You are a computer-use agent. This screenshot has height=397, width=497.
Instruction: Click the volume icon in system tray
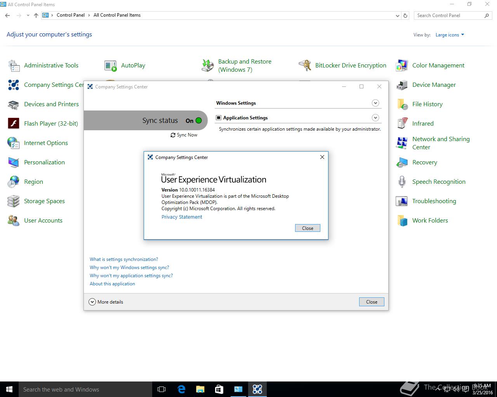pos(456,389)
